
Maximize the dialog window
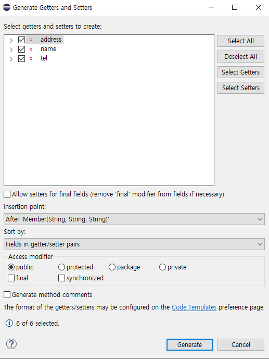pyautogui.click(x=235, y=7)
